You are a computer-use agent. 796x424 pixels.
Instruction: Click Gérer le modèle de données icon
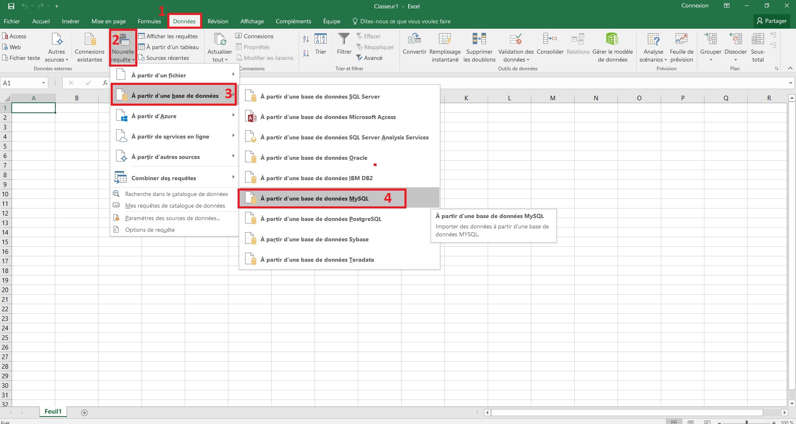click(x=612, y=39)
